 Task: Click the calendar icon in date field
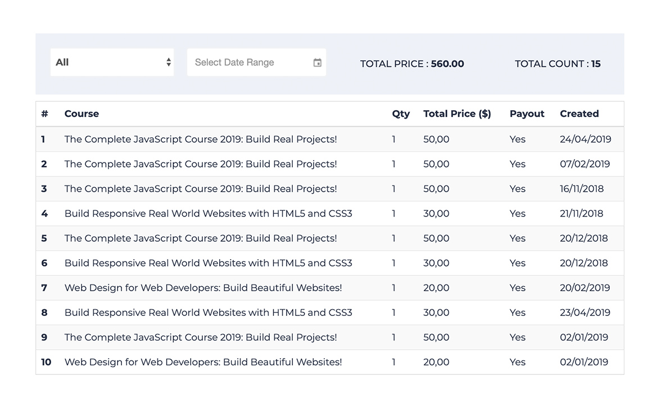tap(317, 62)
